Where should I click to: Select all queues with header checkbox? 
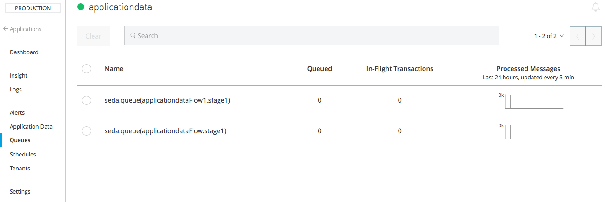coord(86,69)
